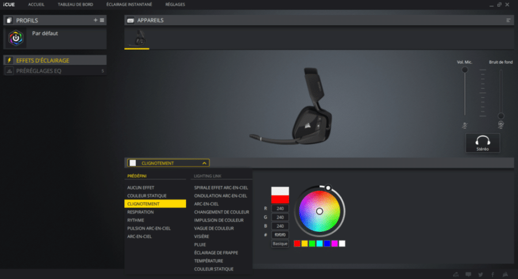Toggle the Stéréo headphone mode button
518x279 pixels.
[x=482, y=143]
